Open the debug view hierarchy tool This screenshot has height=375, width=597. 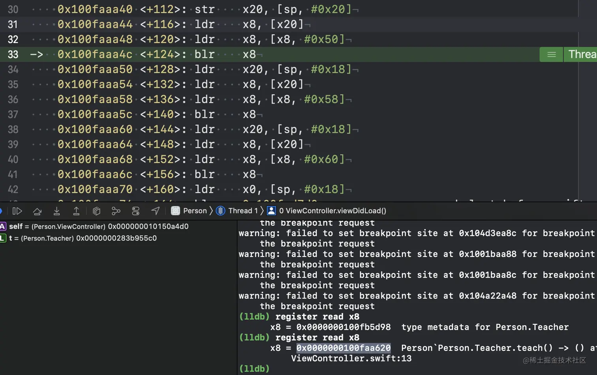click(x=96, y=211)
